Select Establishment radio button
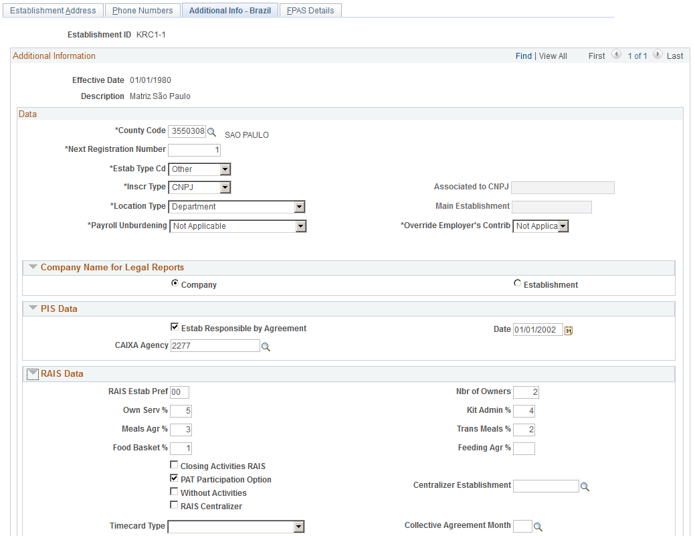 [517, 283]
